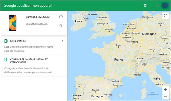Screen dimensions: 171x101
Task: Click the ringing phone icon
Action: [x=6, y=41]
